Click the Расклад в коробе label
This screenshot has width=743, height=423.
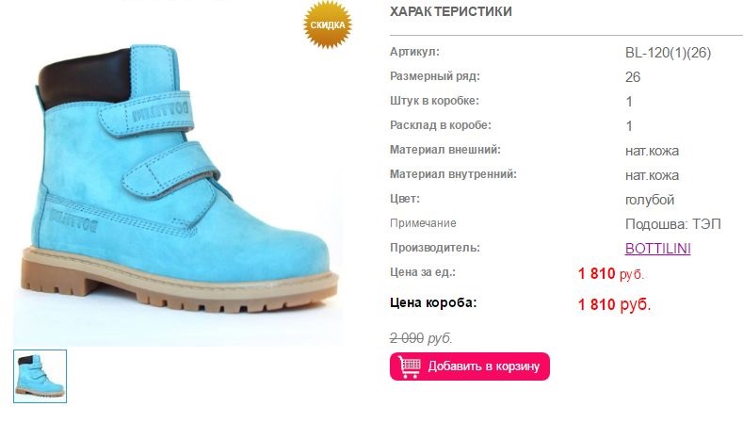point(441,125)
